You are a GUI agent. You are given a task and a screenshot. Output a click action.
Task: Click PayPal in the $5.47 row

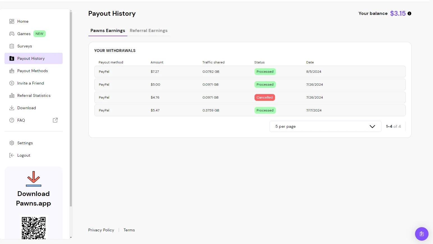(x=104, y=110)
